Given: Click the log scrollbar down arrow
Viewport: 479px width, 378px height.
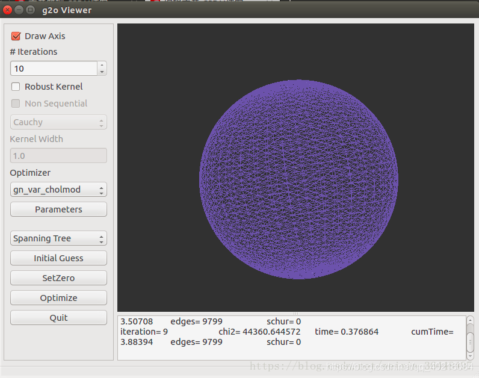Looking at the screenshot, I should pyautogui.click(x=470, y=356).
